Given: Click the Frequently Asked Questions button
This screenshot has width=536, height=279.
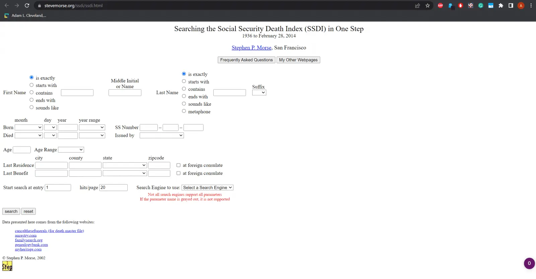Looking at the screenshot, I should point(246,60).
